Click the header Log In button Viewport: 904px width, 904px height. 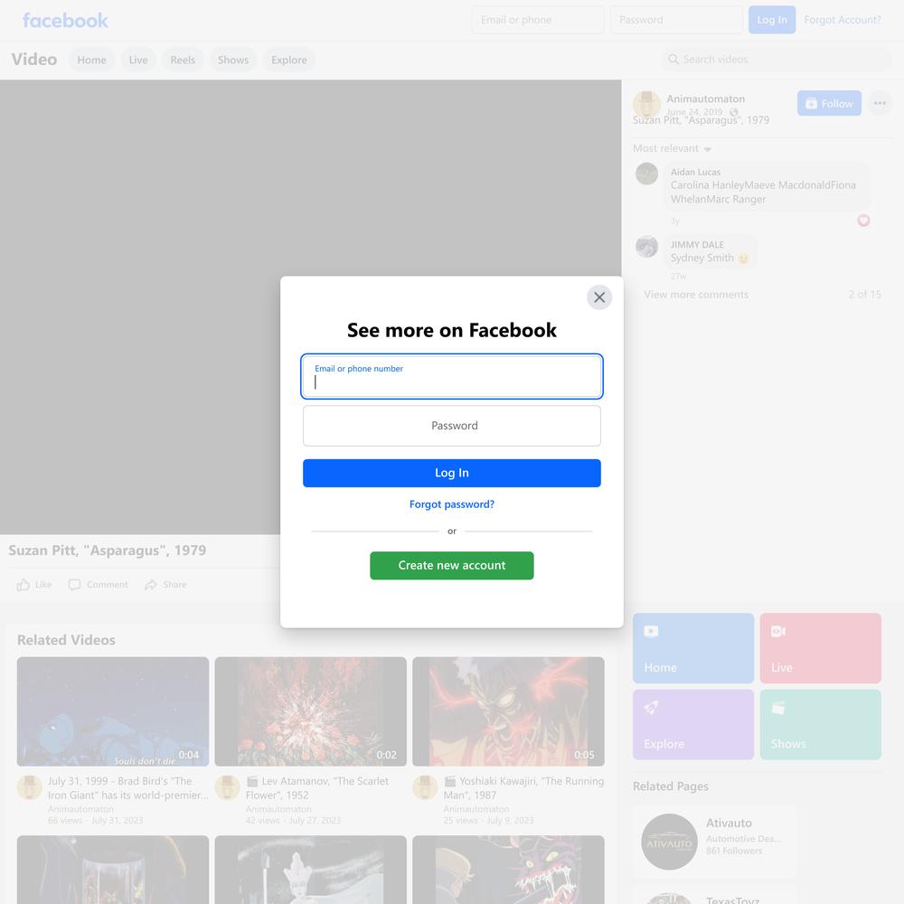coord(772,20)
